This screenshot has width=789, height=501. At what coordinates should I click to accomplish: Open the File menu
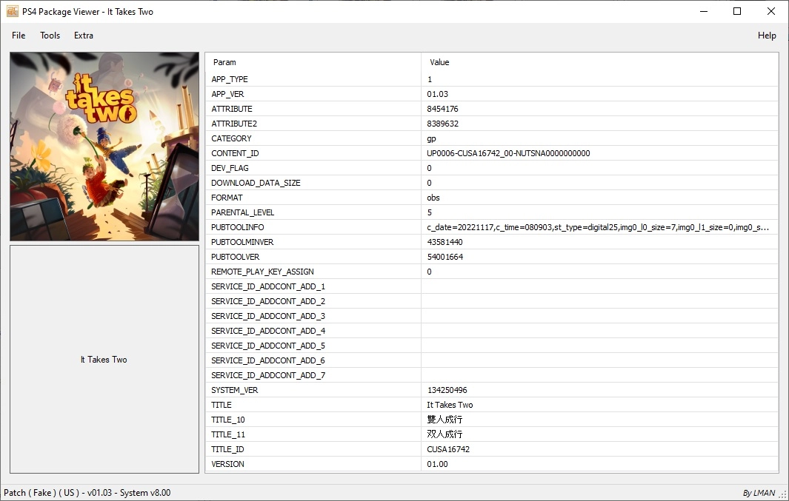(x=19, y=36)
